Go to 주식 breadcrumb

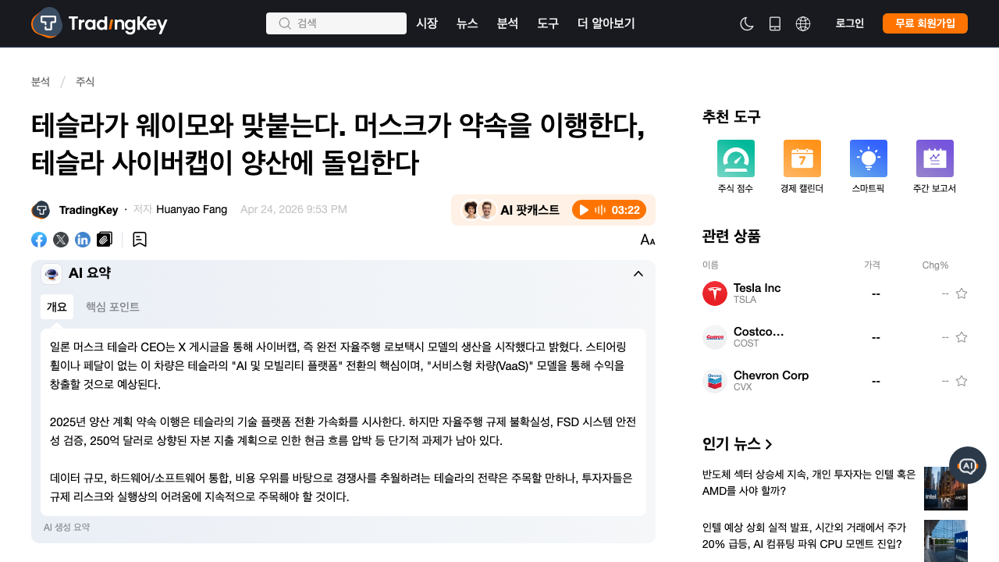pos(85,82)
